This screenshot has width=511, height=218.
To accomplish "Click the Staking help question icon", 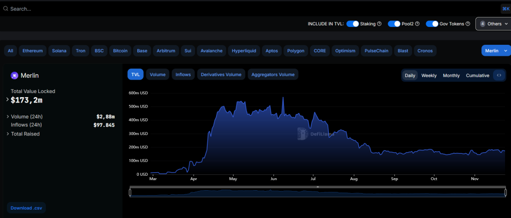I will coord(379,24).
